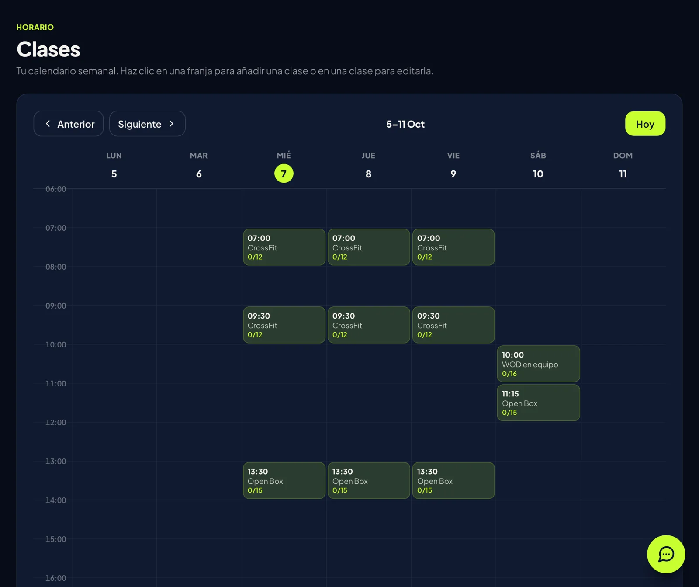Open Wednesday 07:00 CrossFit class

(284, 247)
